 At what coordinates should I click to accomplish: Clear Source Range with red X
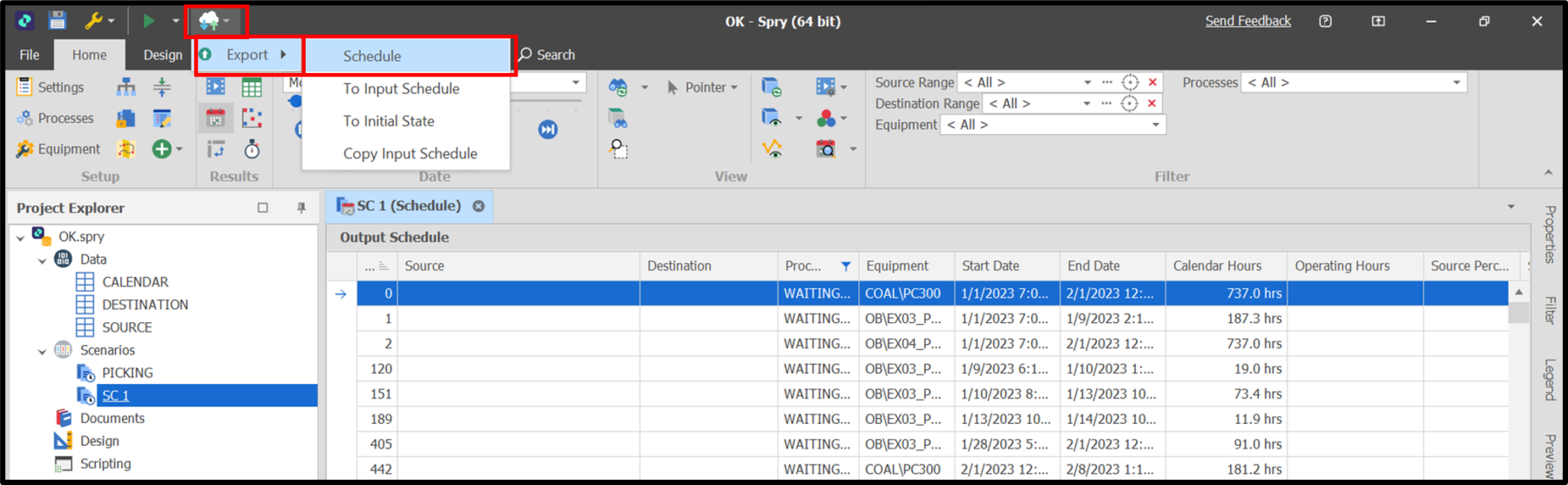point(1152,83)
